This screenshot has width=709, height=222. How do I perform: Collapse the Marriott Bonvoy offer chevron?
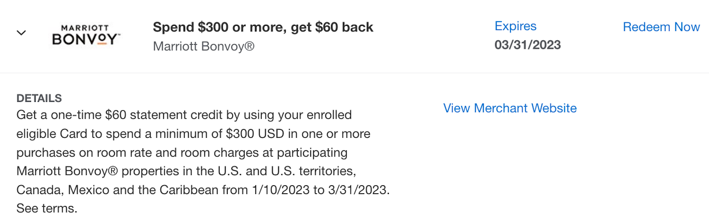pyautogui.click(x=21, y=33)
